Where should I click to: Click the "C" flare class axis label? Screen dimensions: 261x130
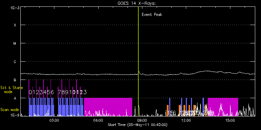(x=15, y=62)
